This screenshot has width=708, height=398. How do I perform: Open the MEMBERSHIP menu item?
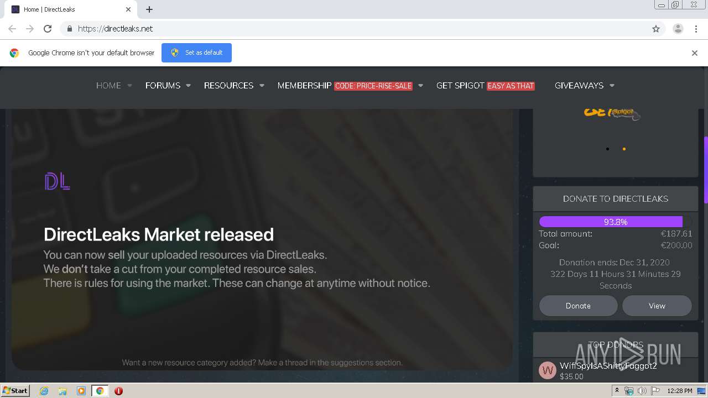[x=304, y=86]
